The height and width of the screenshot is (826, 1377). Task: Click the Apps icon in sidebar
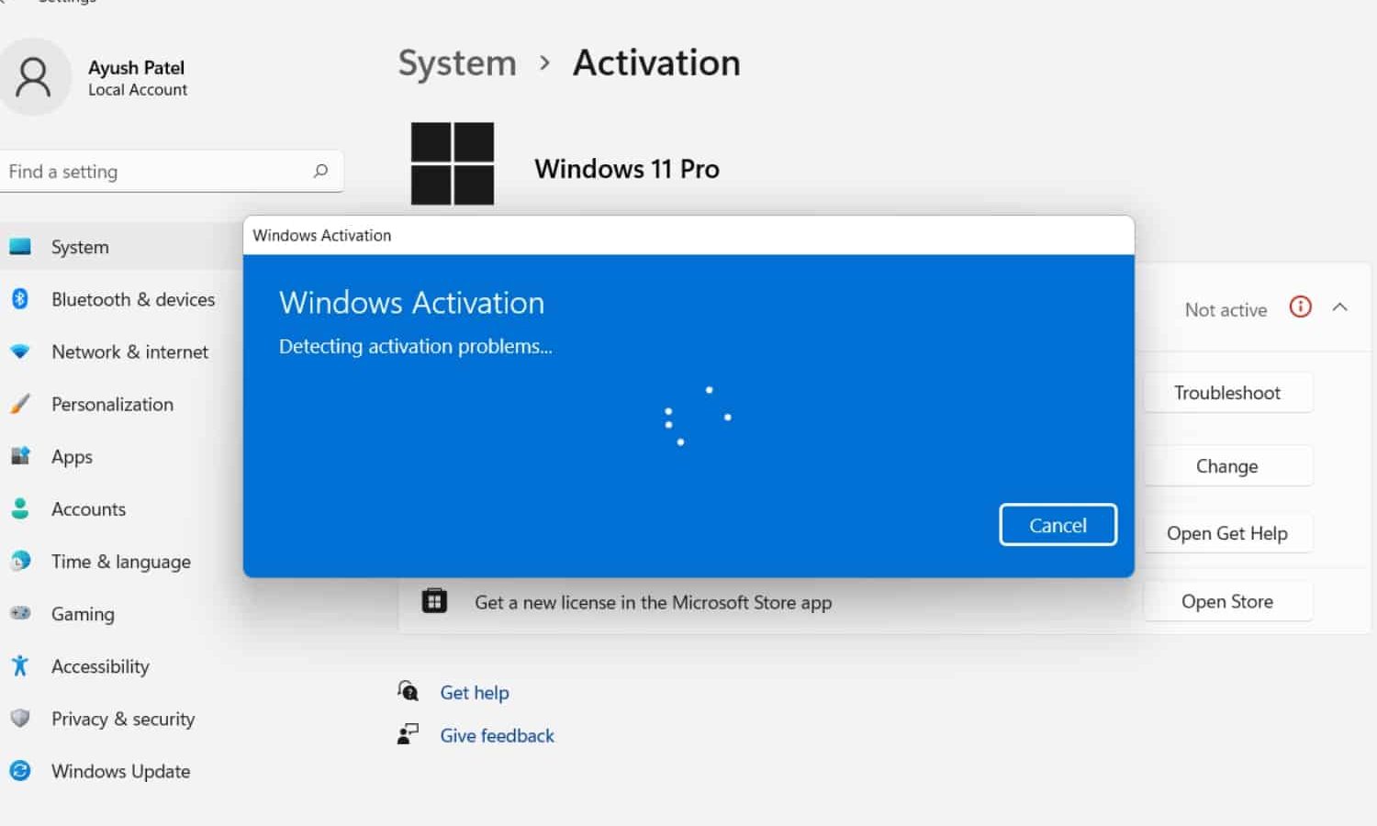(20, 456)
